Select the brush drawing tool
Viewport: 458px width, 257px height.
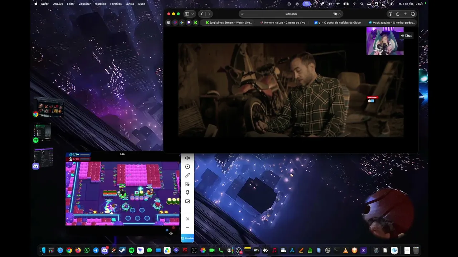(187, 175)
